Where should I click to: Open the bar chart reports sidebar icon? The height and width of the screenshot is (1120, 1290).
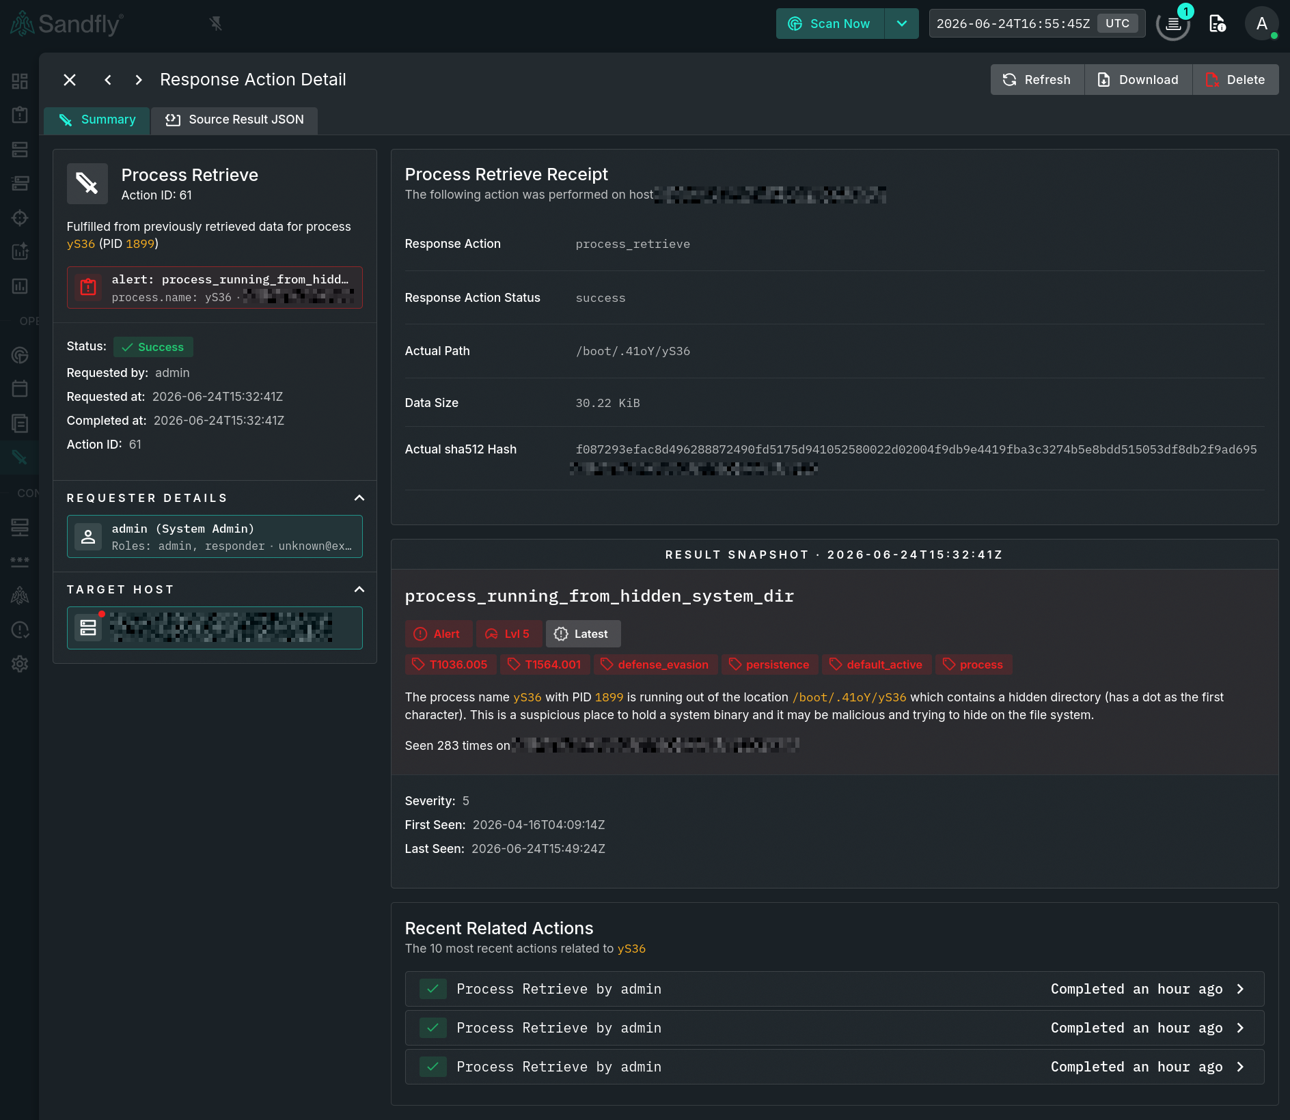click(x=20, y=285)
